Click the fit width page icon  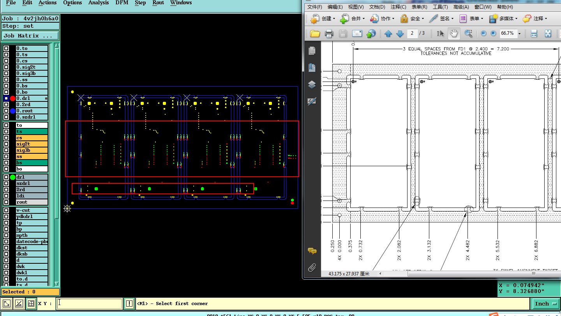(534, 34)
